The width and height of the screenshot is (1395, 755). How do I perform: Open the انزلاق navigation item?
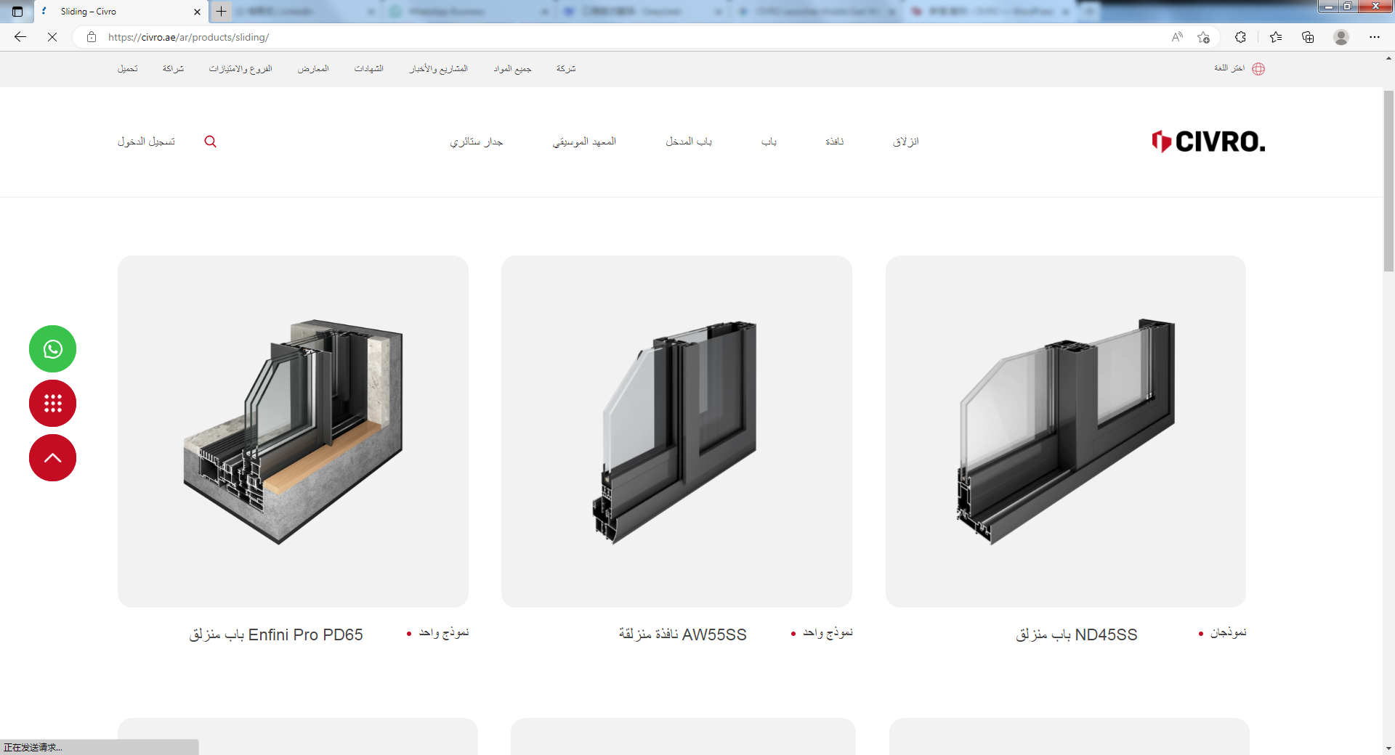click(x=906, y=142)
